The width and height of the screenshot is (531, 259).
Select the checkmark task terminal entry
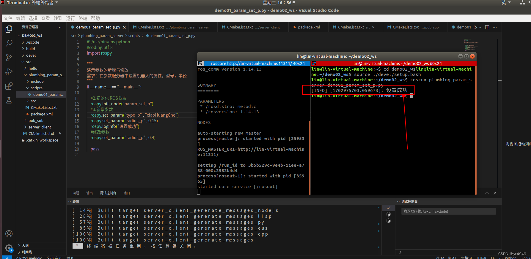tap(388, 208)
